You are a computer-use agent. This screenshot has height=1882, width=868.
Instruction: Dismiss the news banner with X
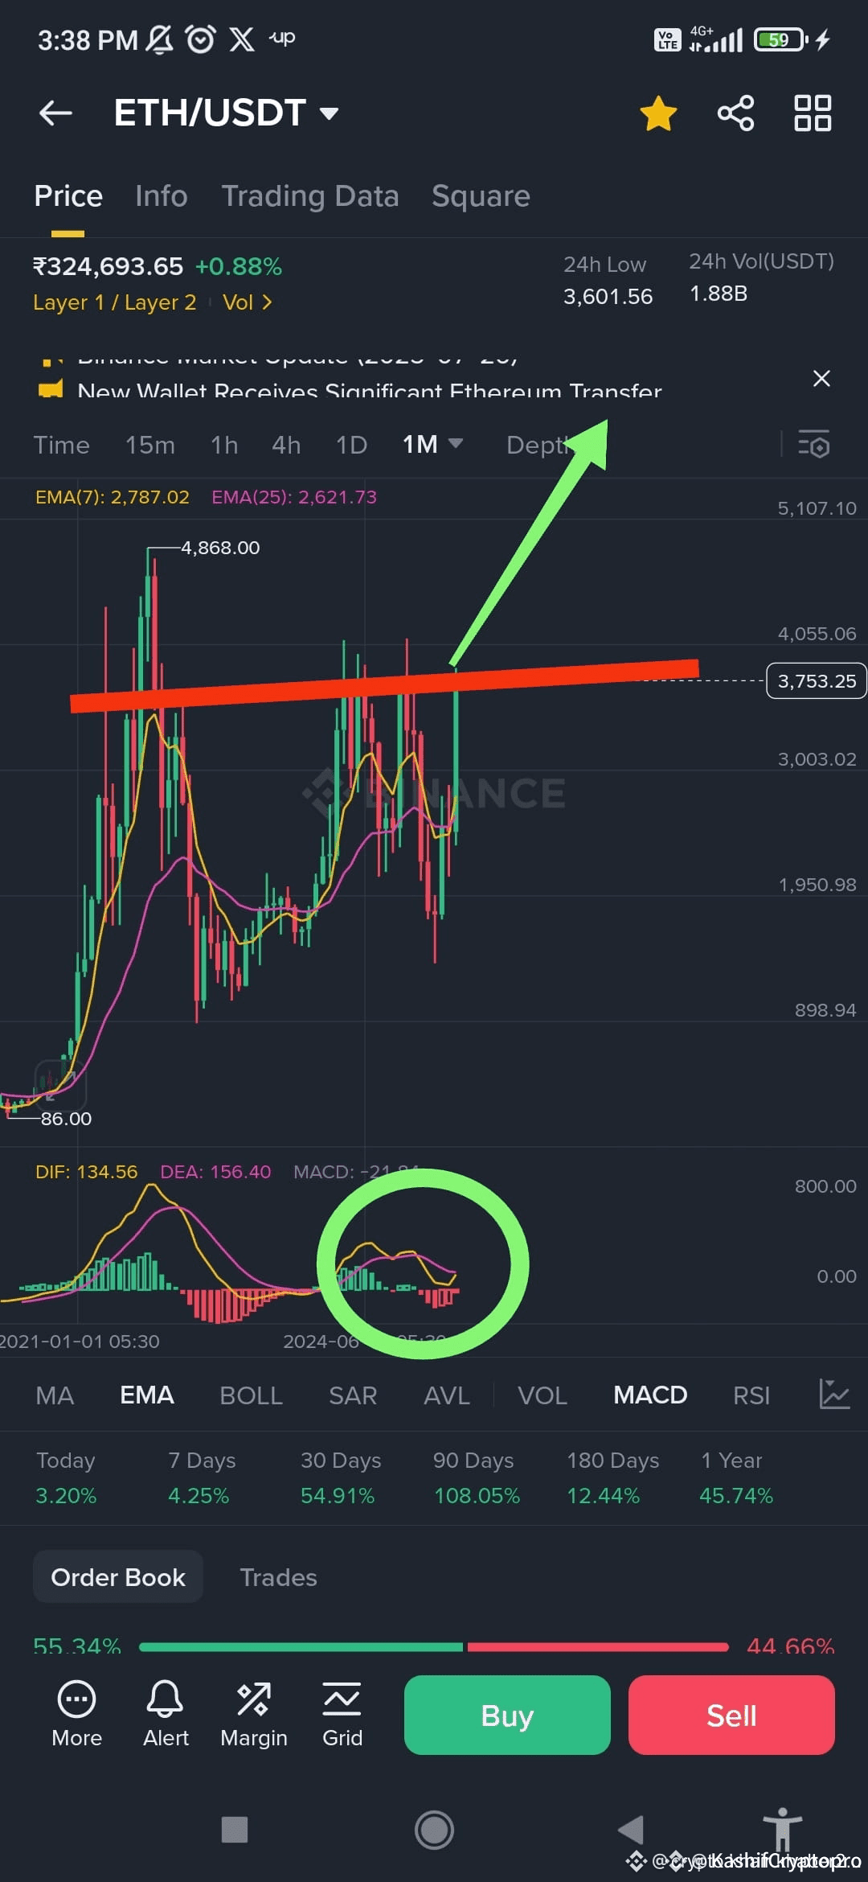pyautogui.click(x=821, y=378)
